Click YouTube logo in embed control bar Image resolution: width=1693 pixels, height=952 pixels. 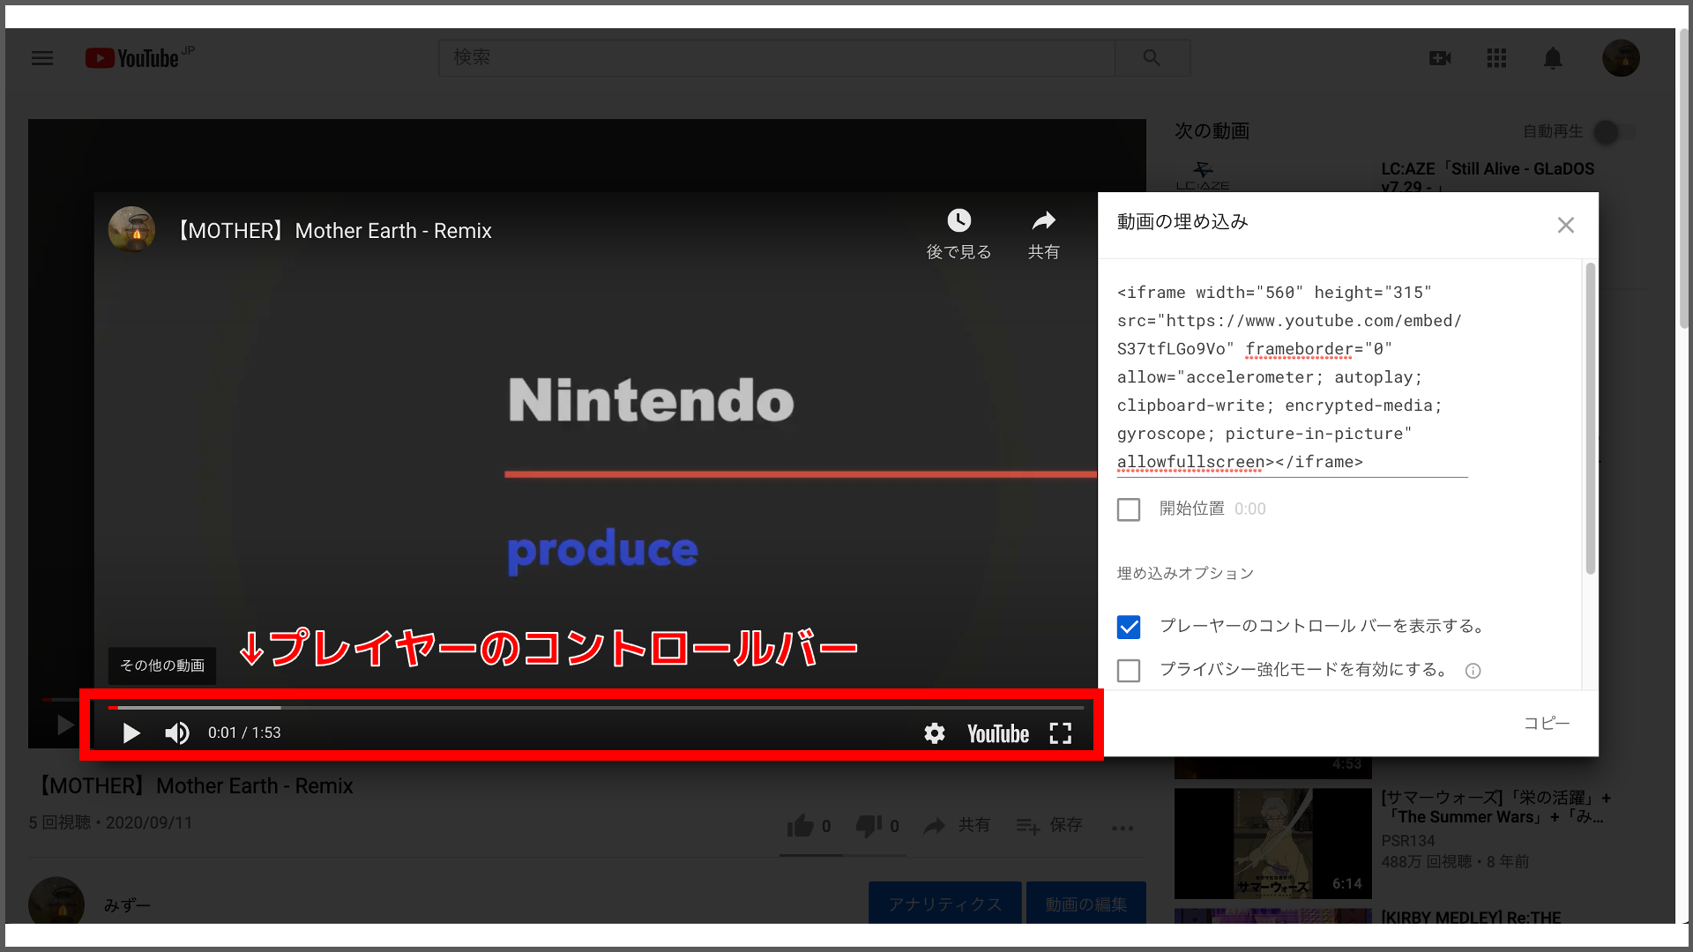click(998, 733)
